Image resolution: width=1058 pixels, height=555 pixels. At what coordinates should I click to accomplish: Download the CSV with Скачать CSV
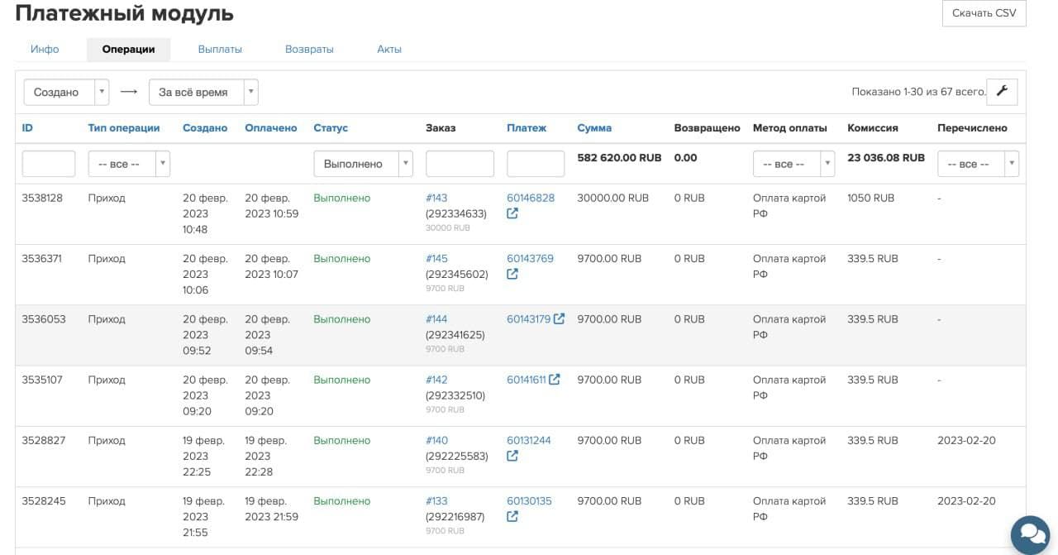point(984,13)
